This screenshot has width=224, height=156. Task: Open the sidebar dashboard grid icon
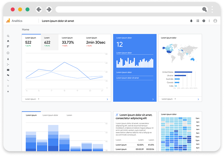click(8, 46)
